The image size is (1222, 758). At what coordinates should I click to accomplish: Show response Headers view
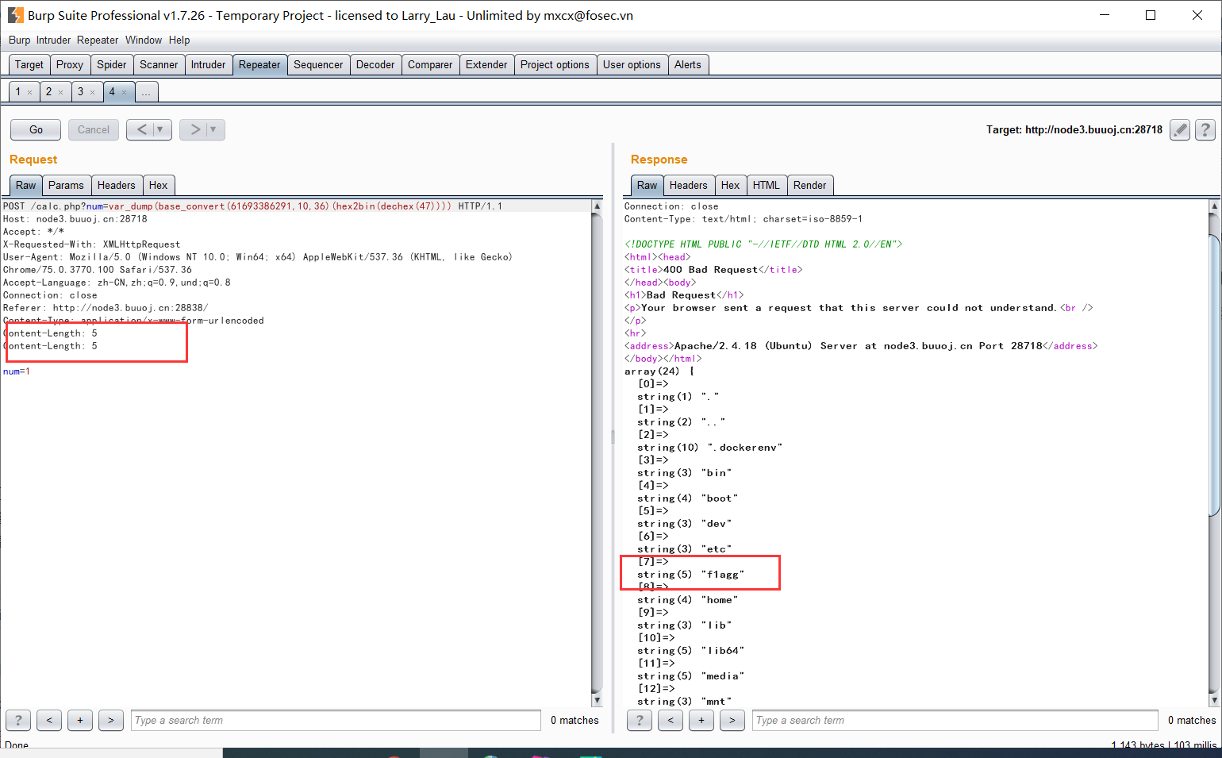tap(688, 185)
